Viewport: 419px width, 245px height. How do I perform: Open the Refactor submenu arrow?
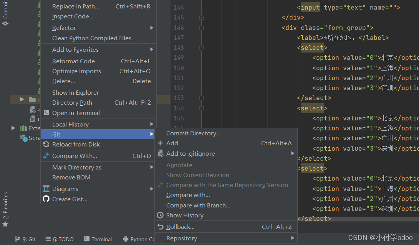pyautogui.click(x=152, y=28)
